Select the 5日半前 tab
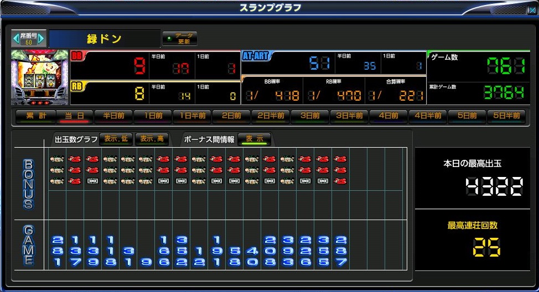539x292 pixels. point(506,116)
